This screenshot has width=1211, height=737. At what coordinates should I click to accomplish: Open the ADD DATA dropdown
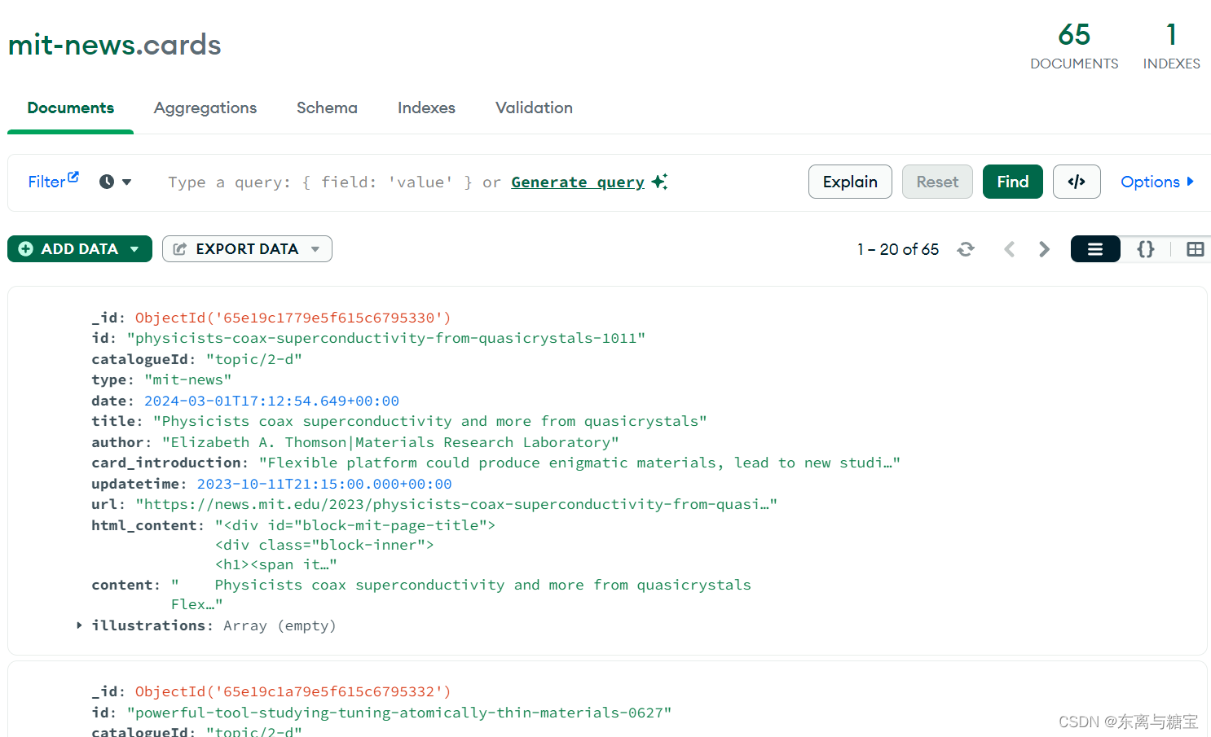80,249
